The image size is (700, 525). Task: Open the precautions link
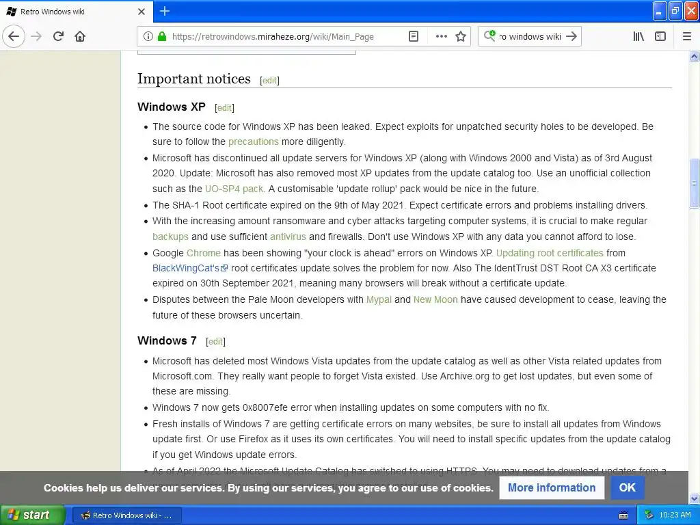pos(253,142)
